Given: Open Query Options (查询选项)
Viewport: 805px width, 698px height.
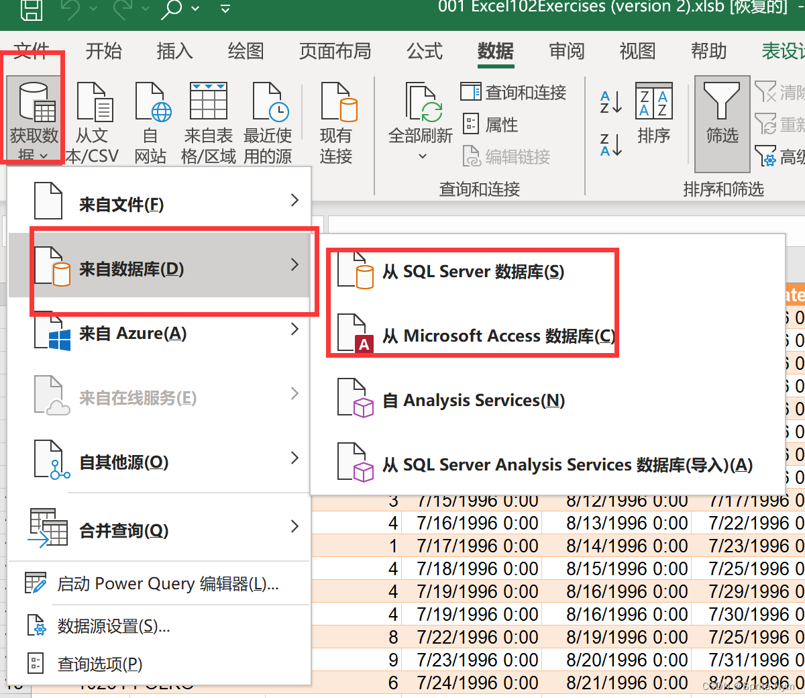Looking at the screenshot, I should click(159, 664).
